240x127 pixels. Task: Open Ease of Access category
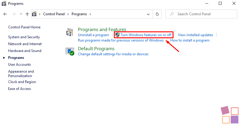[x=19, y=89]
